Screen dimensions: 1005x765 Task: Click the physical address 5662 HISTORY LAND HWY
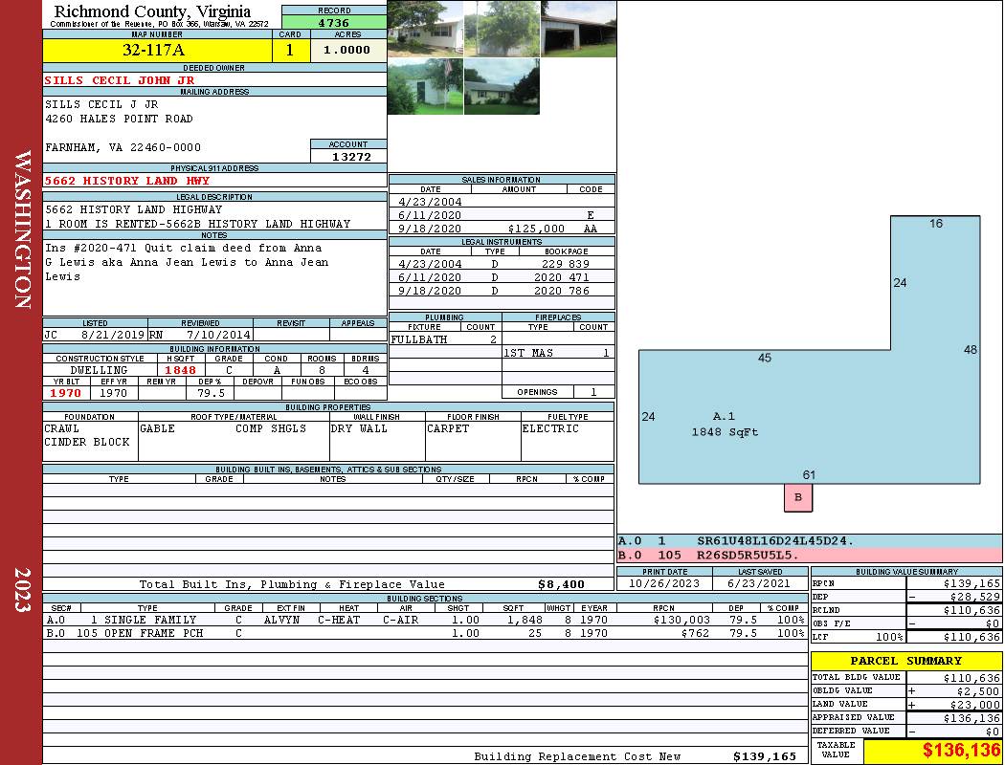click(x=127, y=181)
